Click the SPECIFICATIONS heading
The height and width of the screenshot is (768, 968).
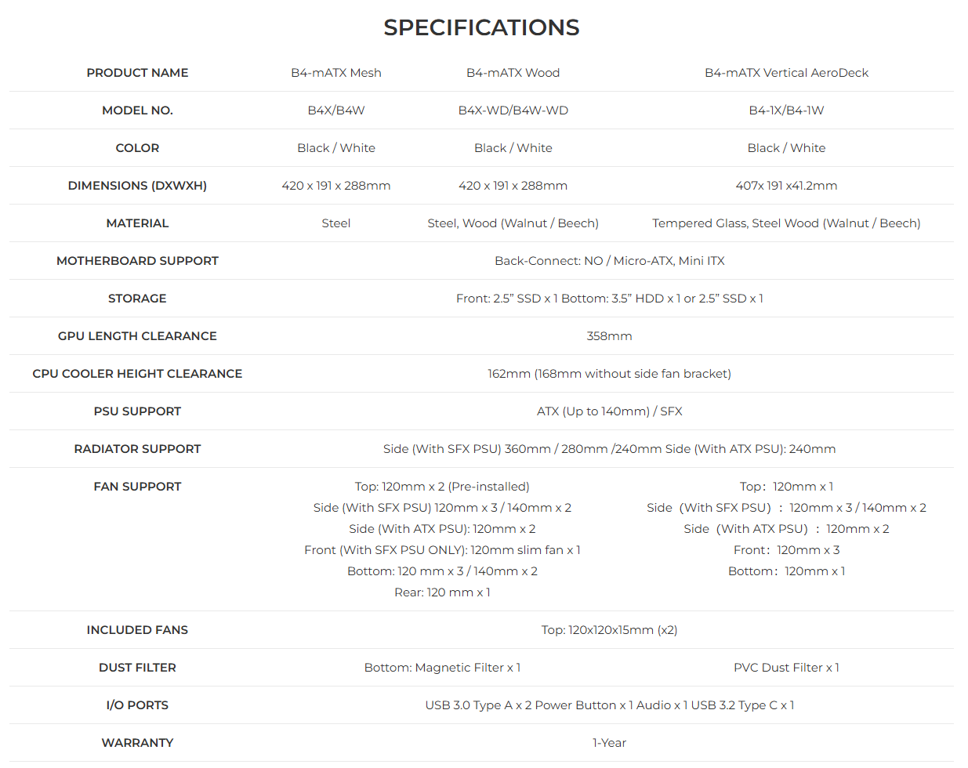click(x=481, y=27)
